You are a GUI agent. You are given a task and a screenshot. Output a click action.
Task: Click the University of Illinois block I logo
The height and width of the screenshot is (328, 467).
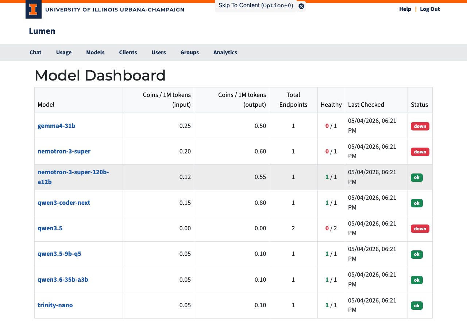pyautogui.click(x=34, y=9)
